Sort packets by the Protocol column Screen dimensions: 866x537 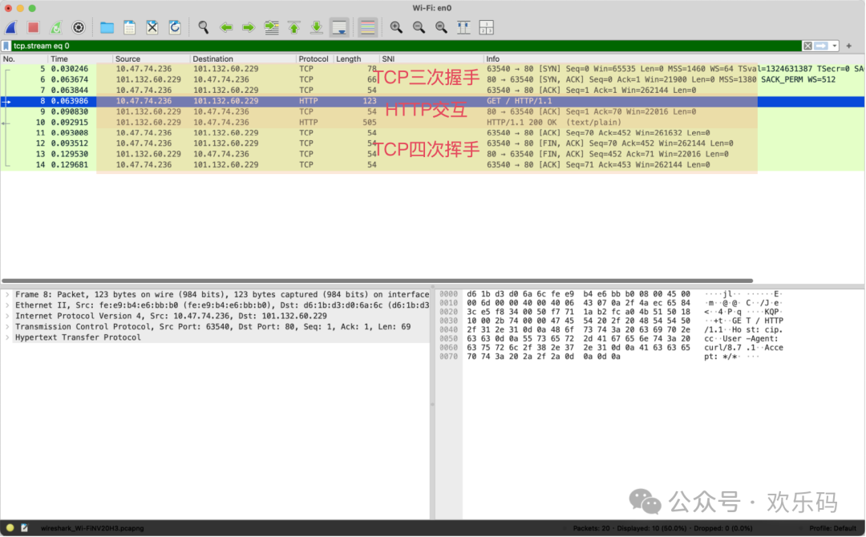(314, 59)
